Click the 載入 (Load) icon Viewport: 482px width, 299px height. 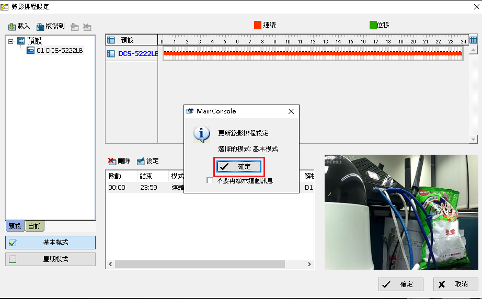click(x=13, y=26)
